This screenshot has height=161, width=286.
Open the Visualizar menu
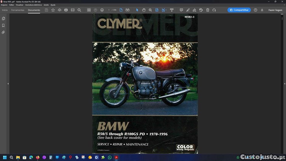pos(19,5)
